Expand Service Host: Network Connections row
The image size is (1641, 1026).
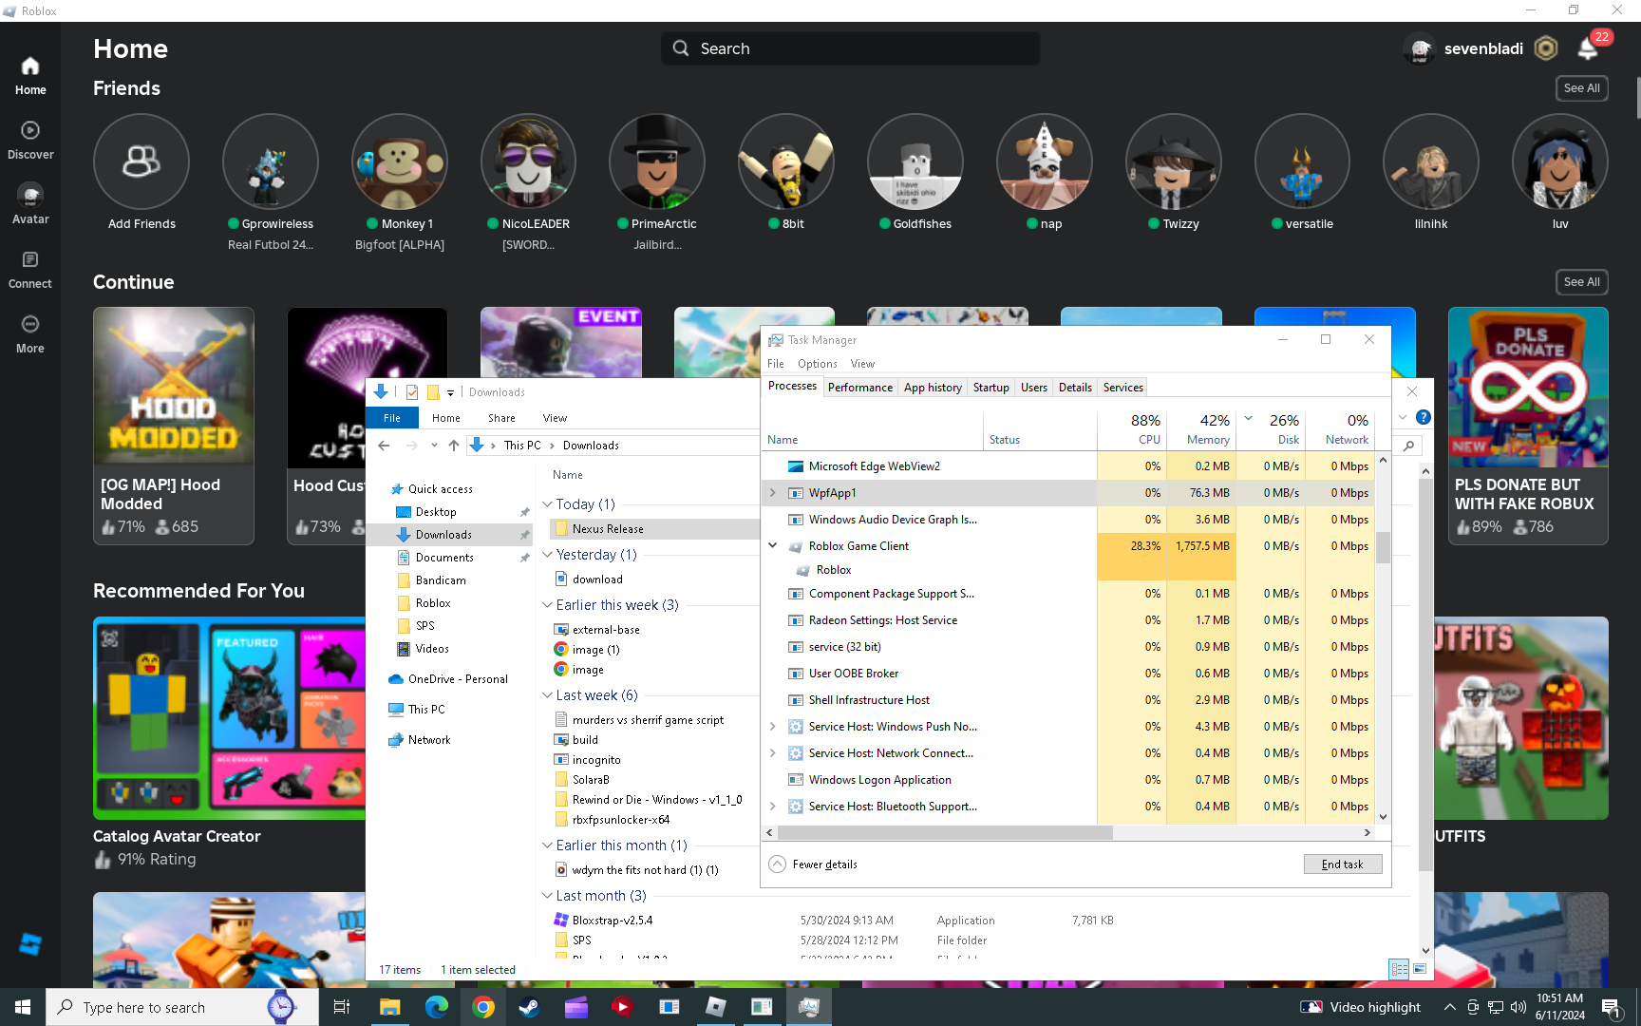(x=773, y=753)
